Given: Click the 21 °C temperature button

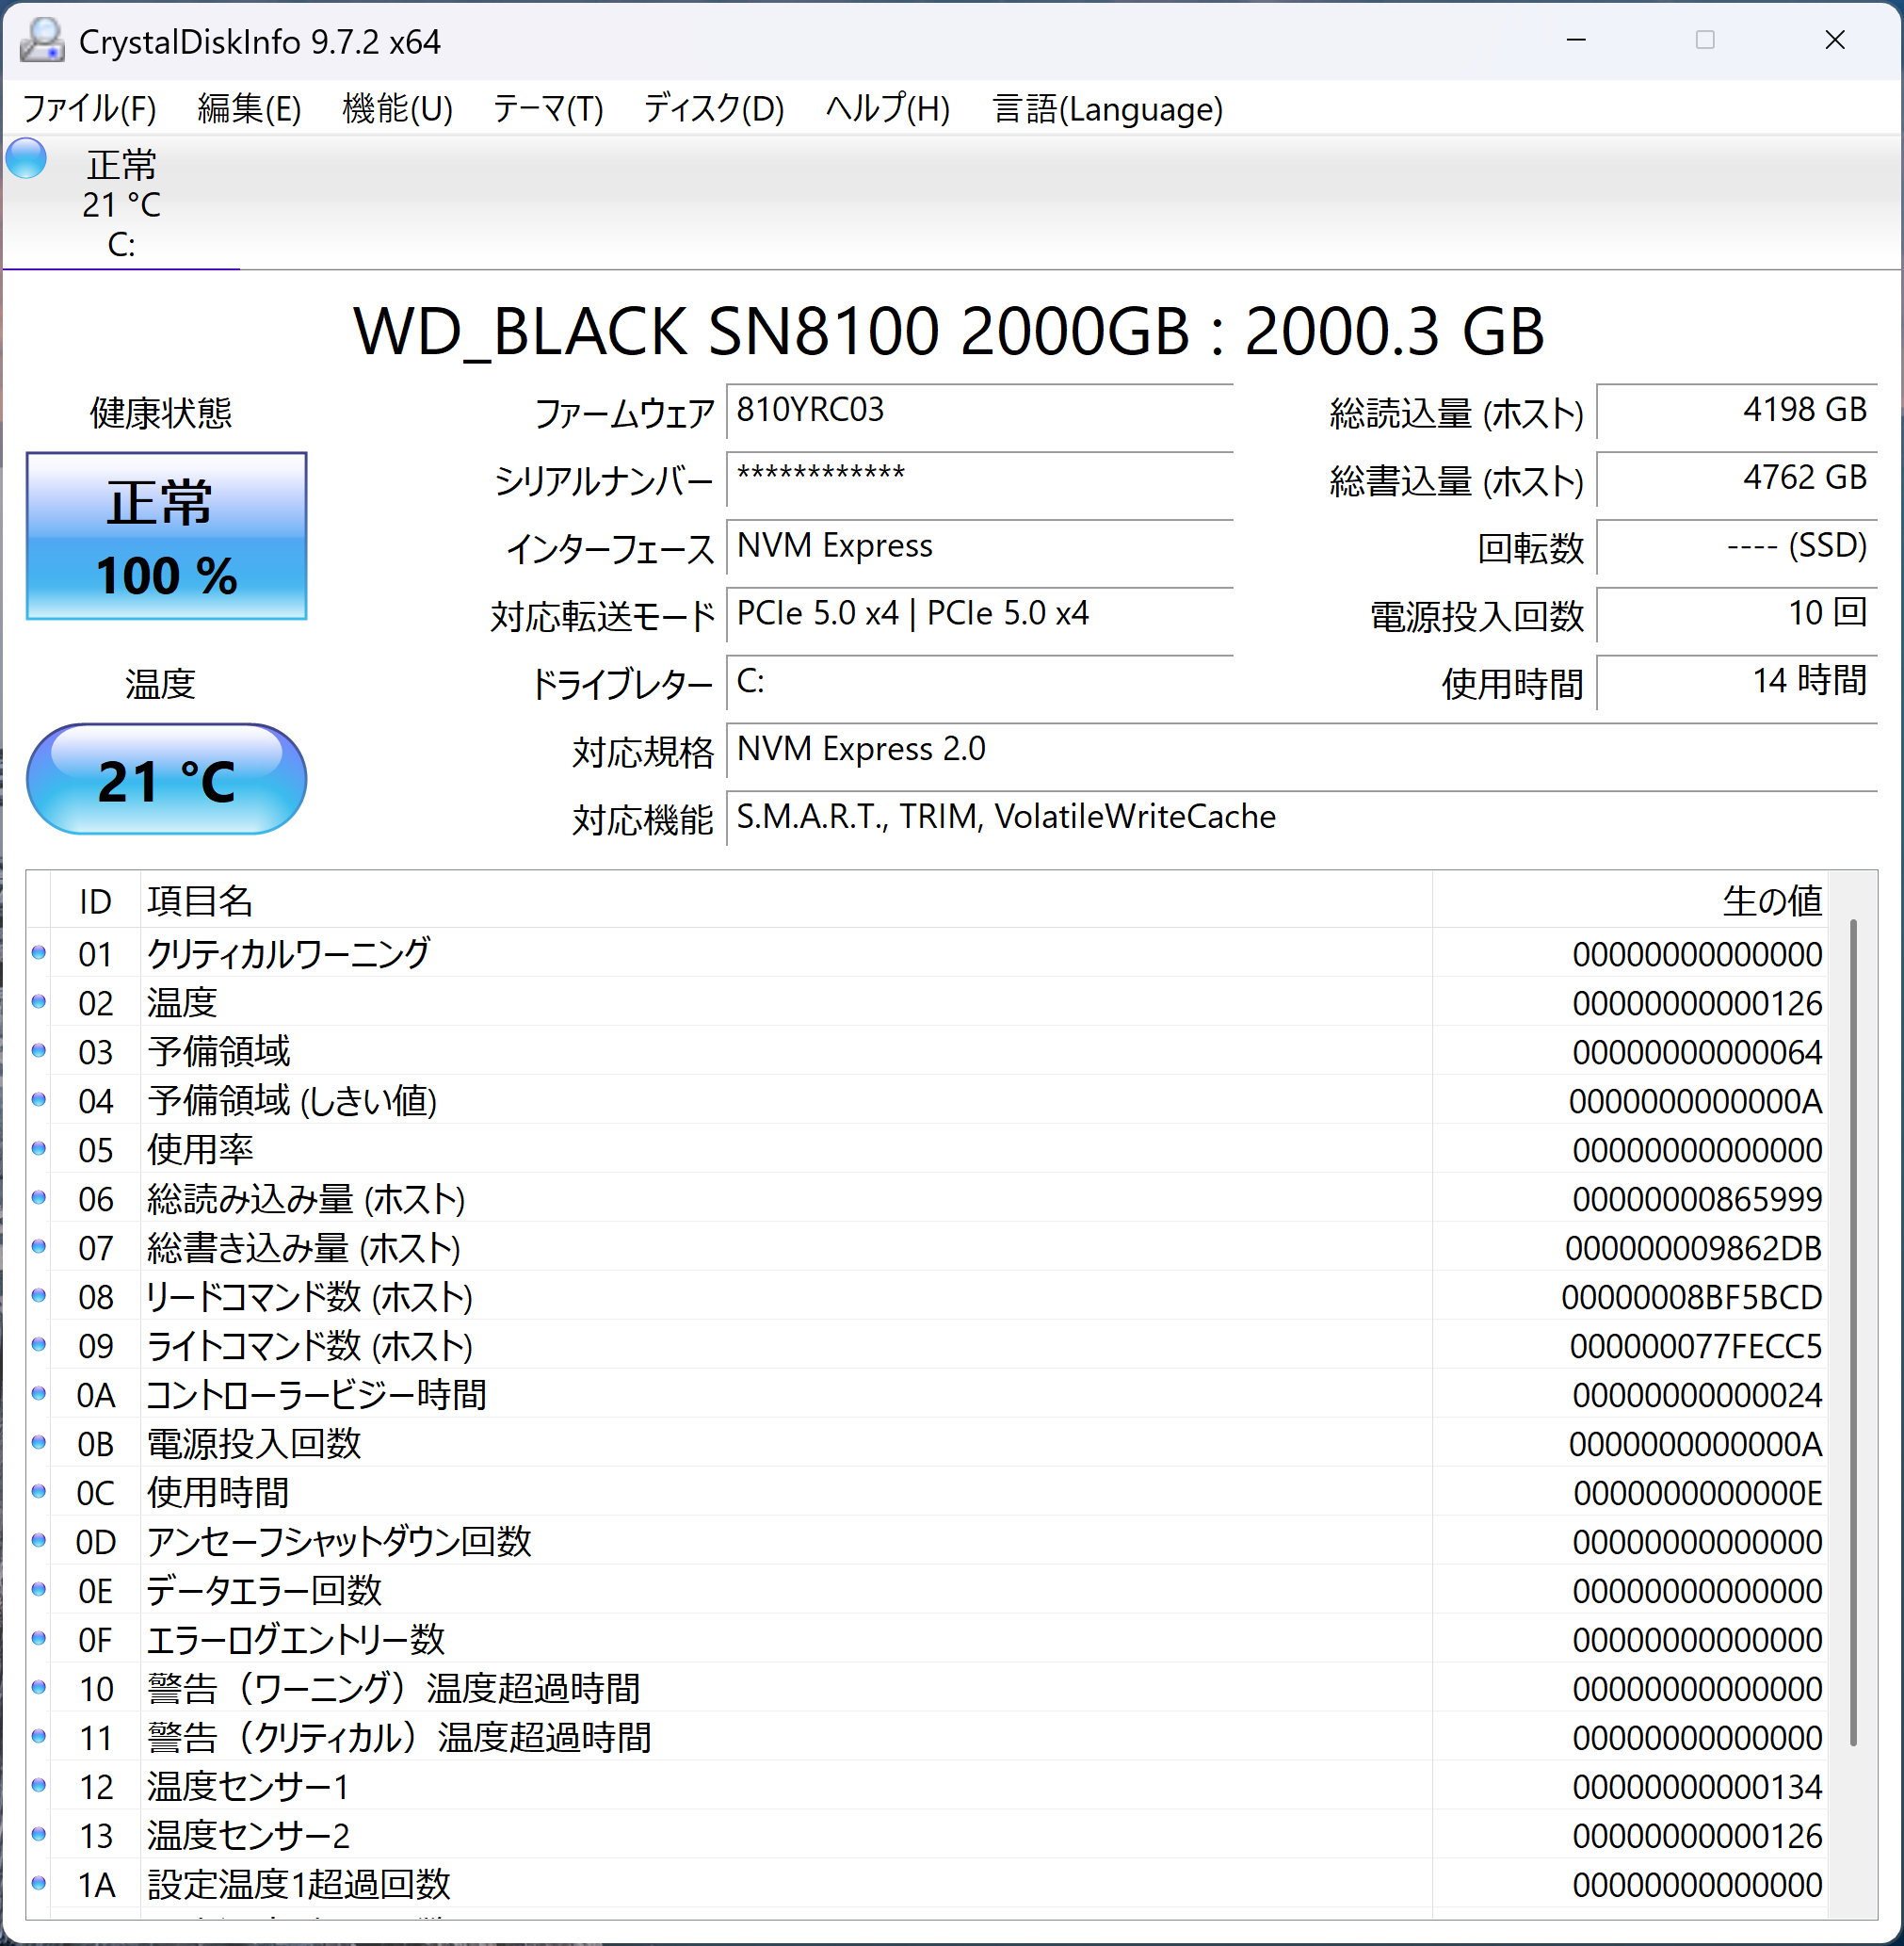Looking at the screenshot, I should point(166,779).
